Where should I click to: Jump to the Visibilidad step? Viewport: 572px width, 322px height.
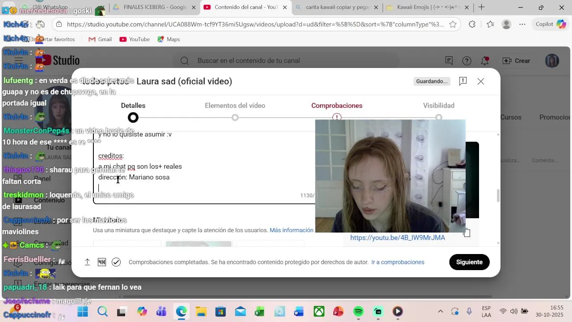[x=439, y=106]
